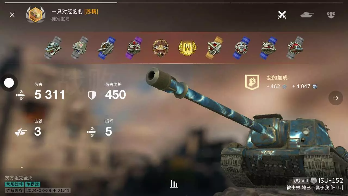Screen dimensions: 348x196
Task: Tap the white floating assist circle
Action: 9,83
